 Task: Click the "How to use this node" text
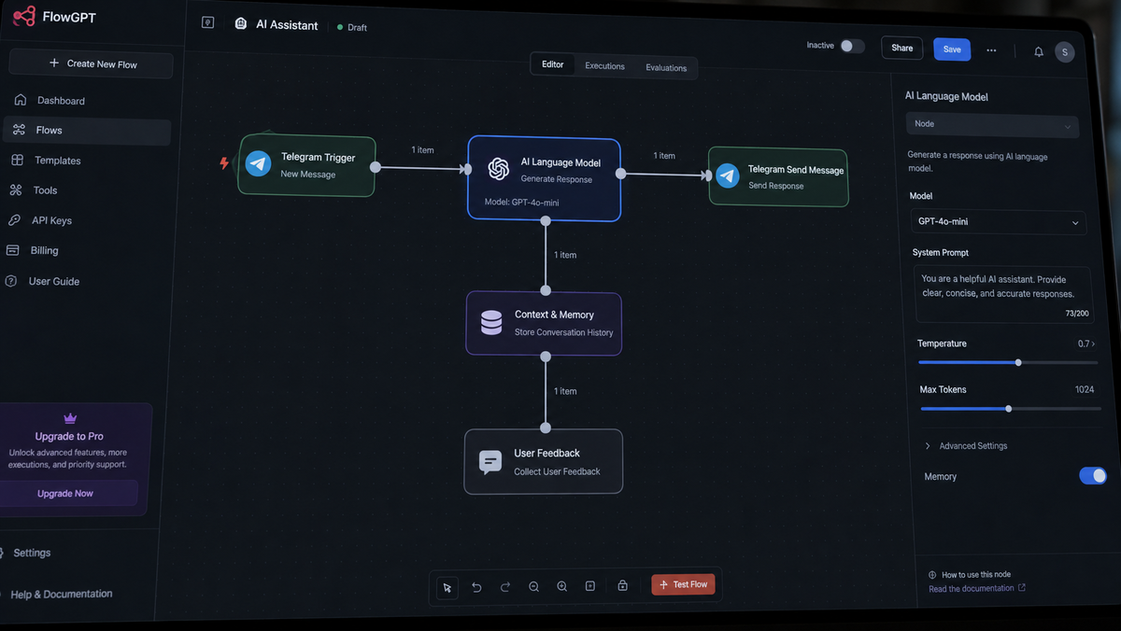tap(976, 575)
